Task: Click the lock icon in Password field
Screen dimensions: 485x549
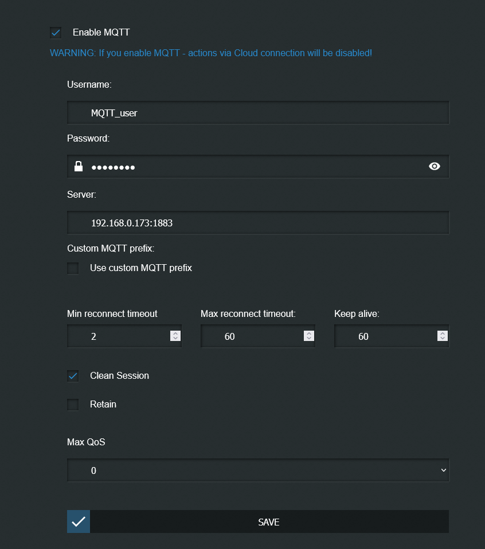Action: 79,167
